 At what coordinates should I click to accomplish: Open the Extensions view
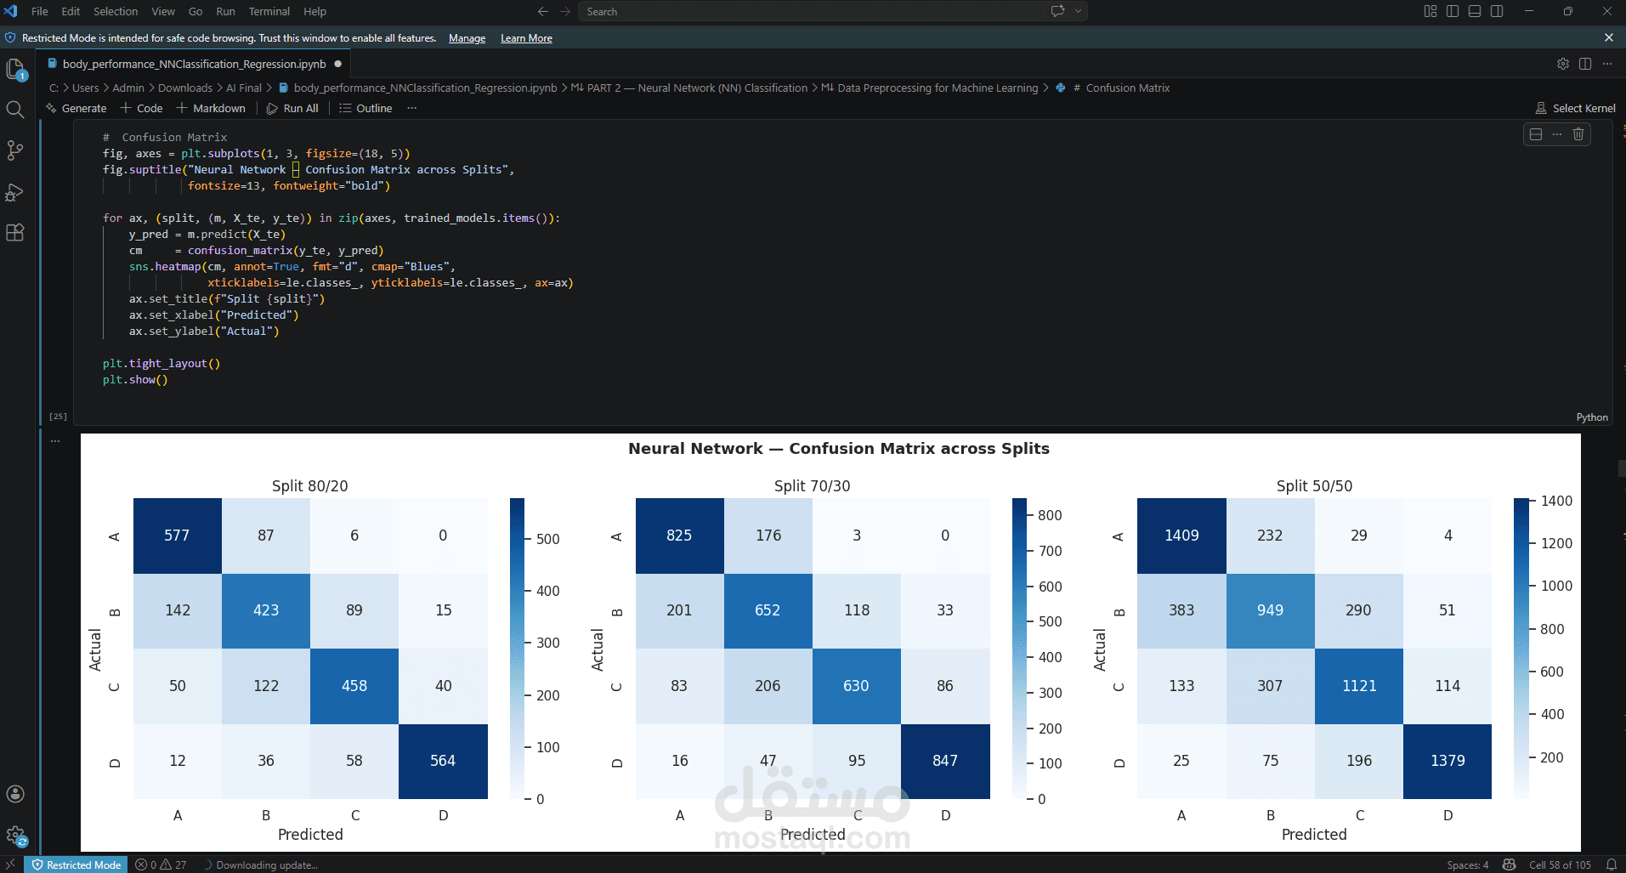(x=15, y=233)
